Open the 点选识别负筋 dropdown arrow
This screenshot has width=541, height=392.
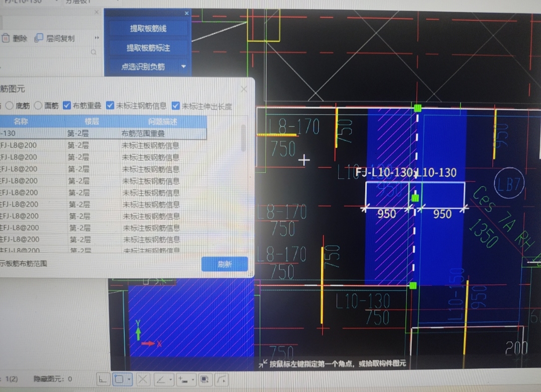click(183, 66)
